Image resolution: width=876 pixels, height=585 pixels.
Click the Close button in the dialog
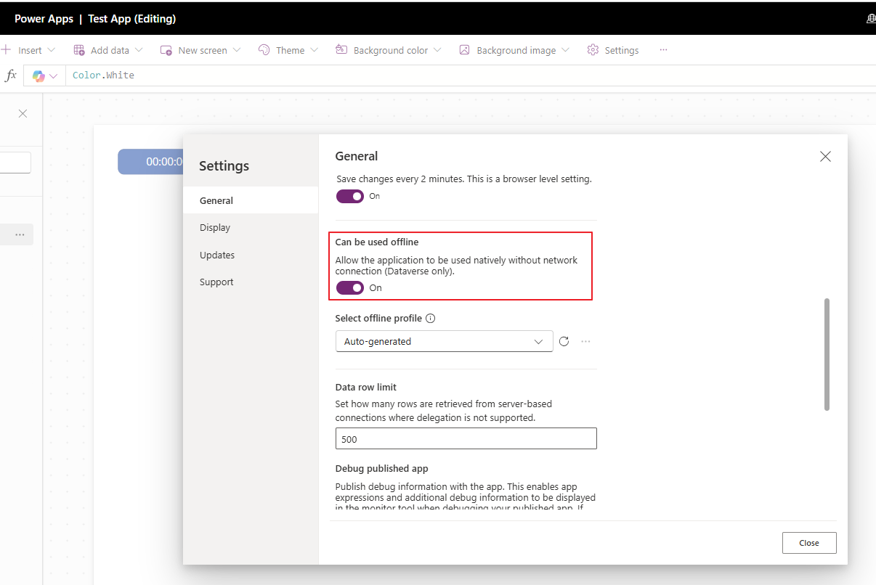click(808, 542)
